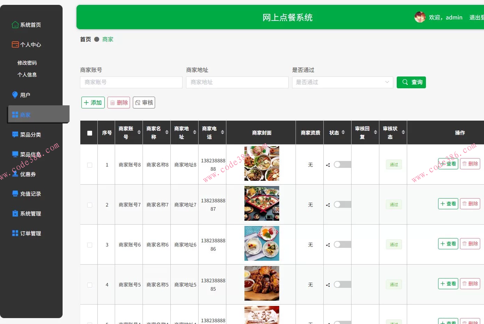The width and height of the screenshot is (484, 324).
Task: Check the row checkbox for 商家账号8
Action: click(x=89, y=164)
